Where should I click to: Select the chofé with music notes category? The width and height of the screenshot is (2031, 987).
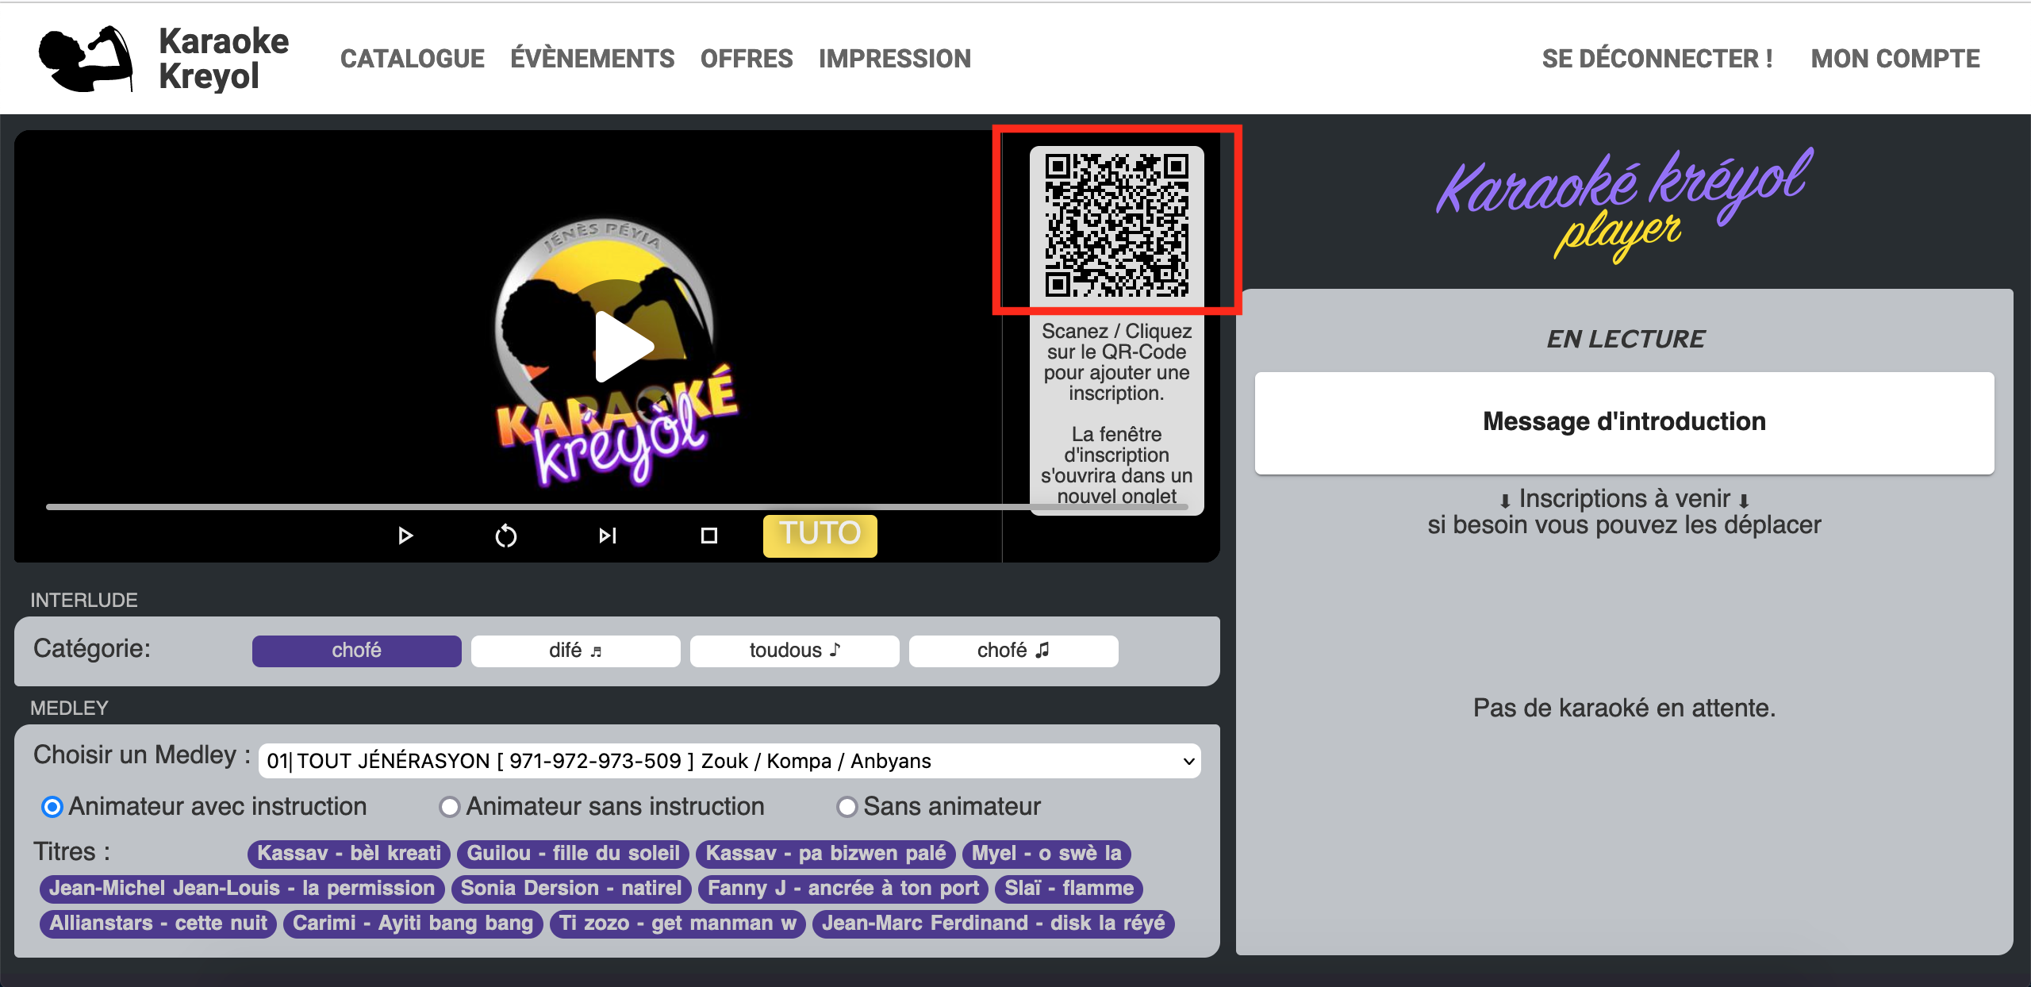point(1014,651)
